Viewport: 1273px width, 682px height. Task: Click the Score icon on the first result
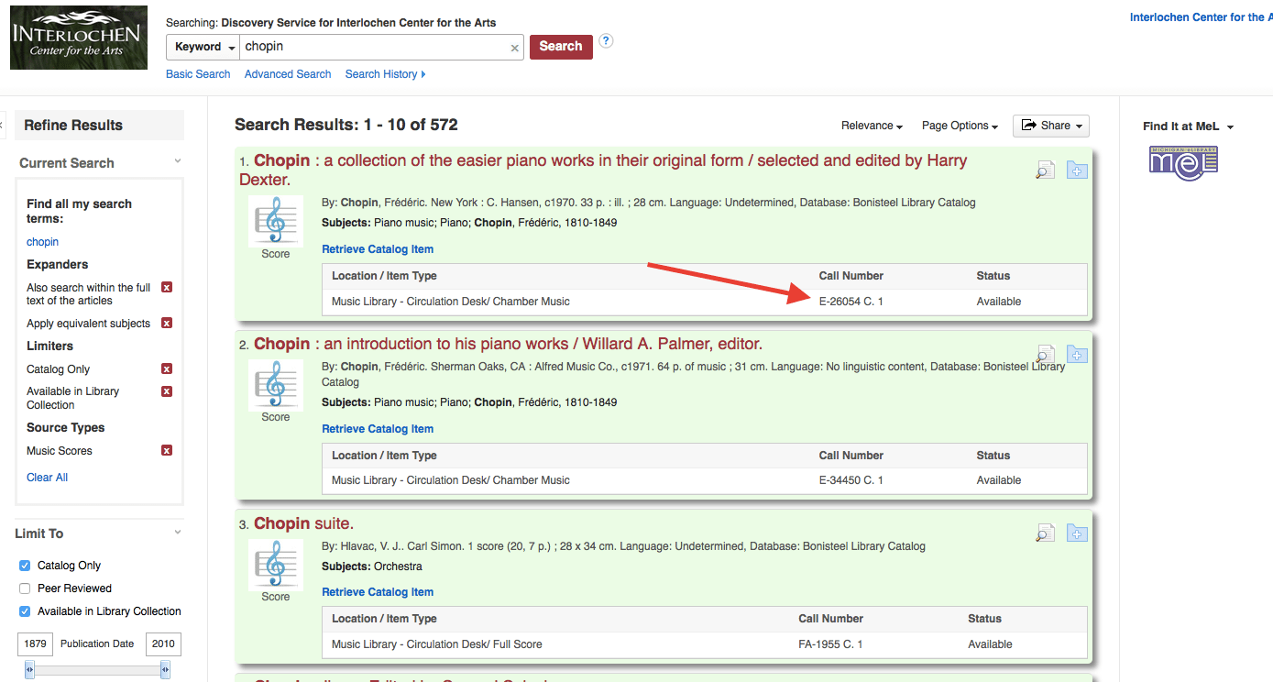coord(275,221)
